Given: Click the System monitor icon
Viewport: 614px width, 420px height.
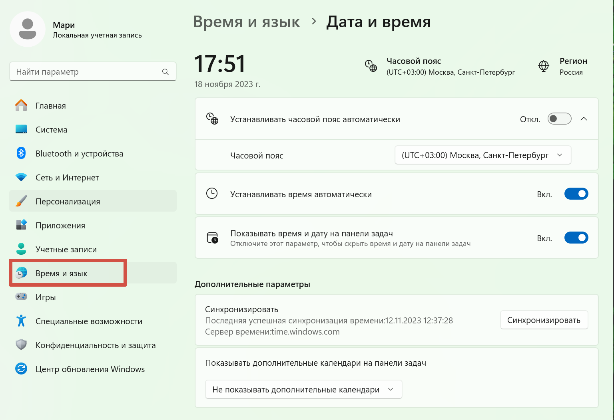Looking at the screenshot, I should tap(21, 129).
